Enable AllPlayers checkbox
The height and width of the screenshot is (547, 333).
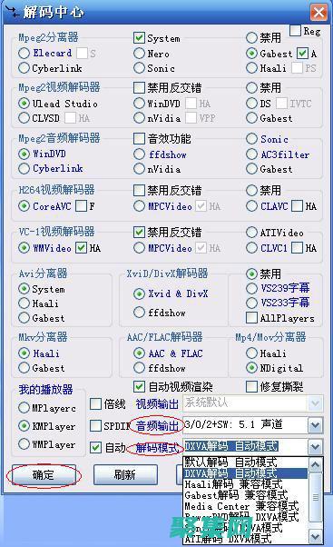pyautogui.click(x=251, y=318)
